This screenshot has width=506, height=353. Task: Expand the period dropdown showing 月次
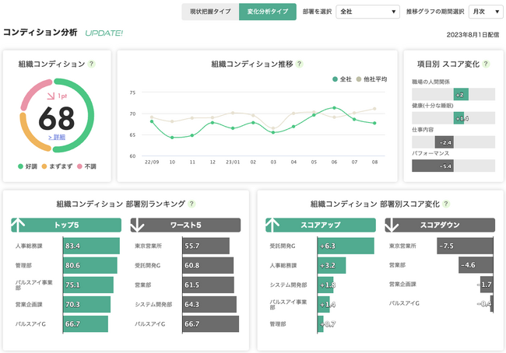click(486, 12)
